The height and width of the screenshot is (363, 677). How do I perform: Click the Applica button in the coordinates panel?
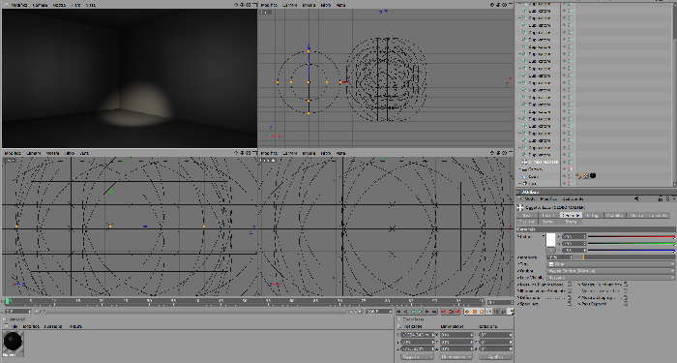coord(495,357)
